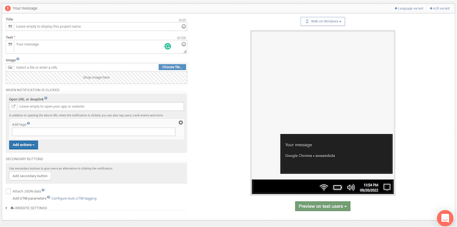Click the help icon beside Open URL or deeplink
Viewport: 457px width, 227px height.
point(46,98)
